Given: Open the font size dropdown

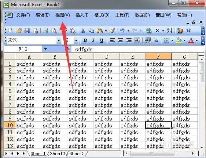Looking at the screenshot, I should click(76, 40).
